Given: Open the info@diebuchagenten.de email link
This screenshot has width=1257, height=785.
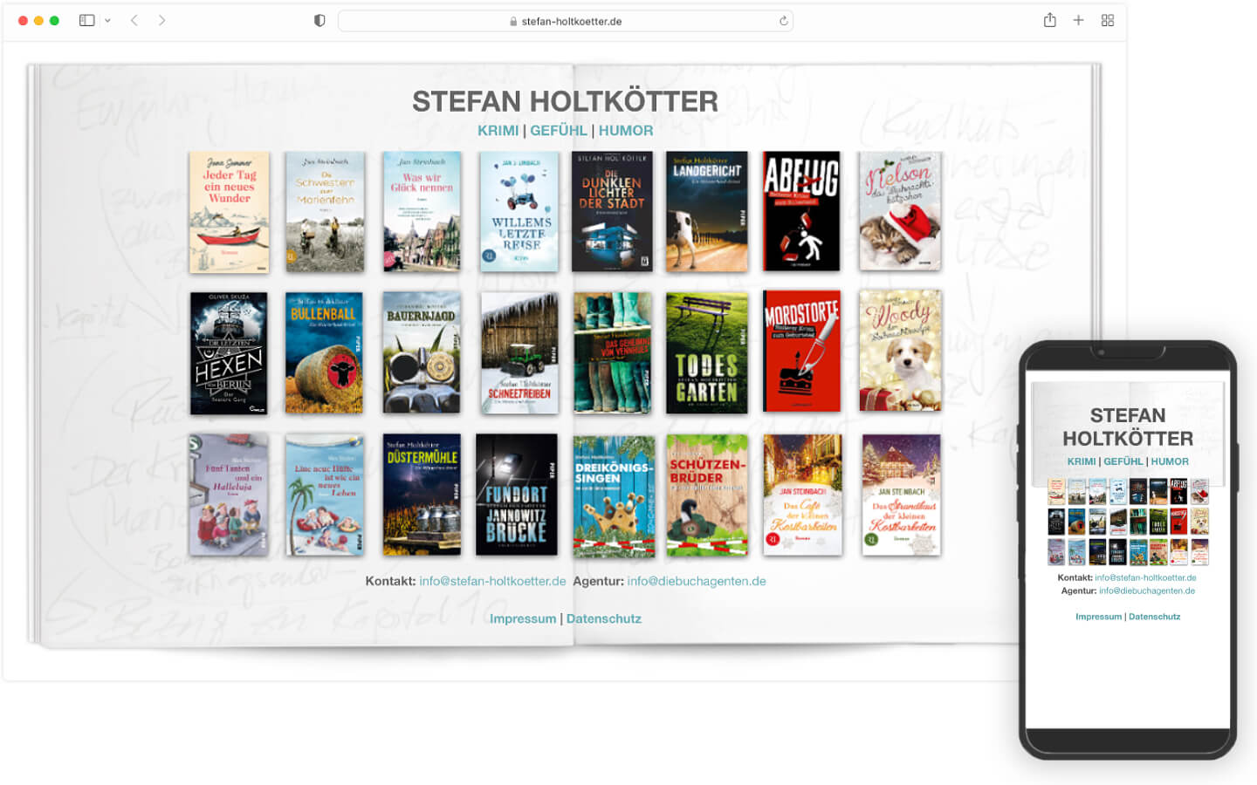Looking at the screenshot, I should pos(697,581).
